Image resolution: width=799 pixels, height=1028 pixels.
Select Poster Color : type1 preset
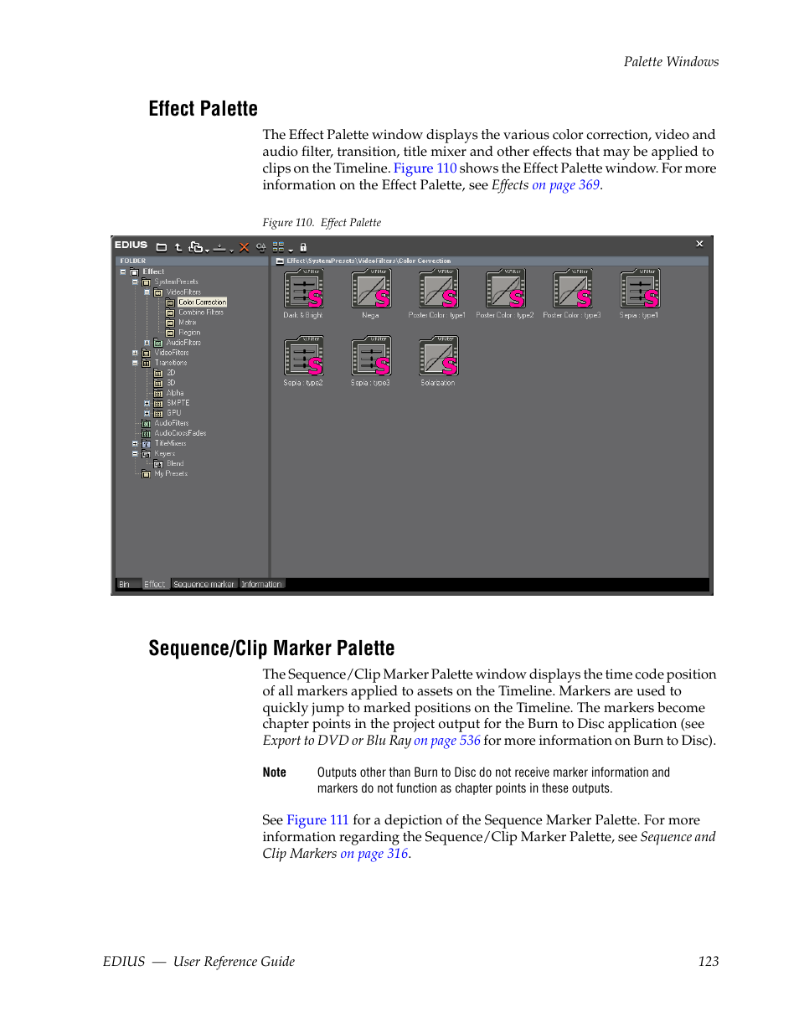click(438, 294)
